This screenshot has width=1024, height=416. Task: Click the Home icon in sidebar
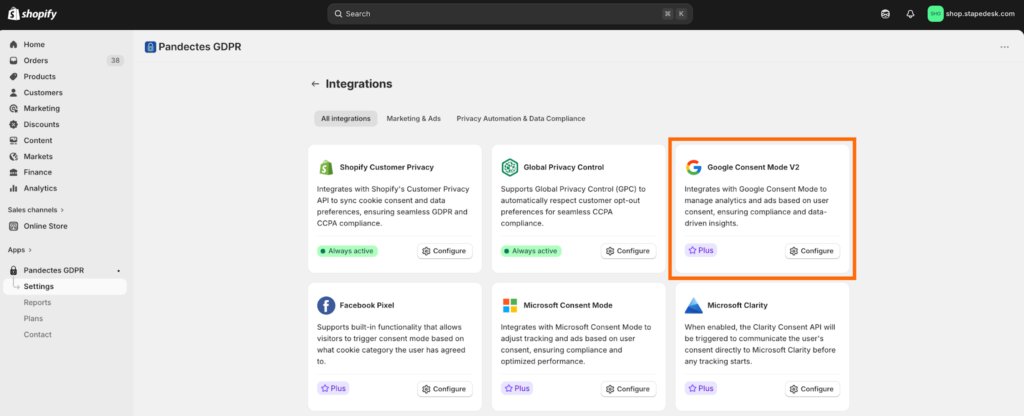(13, 44)
